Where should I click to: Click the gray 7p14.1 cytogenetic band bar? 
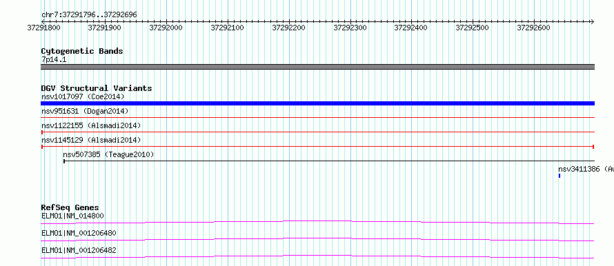point(318,67)
